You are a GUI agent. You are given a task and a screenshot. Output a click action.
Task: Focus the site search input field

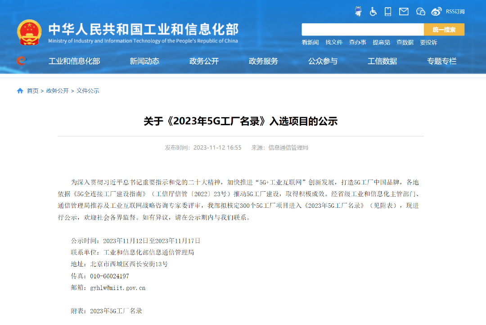[362, 30]
